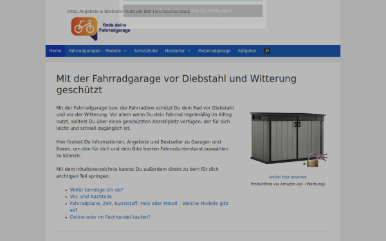Open the Impressum link in cookie banner

(223, 22)
